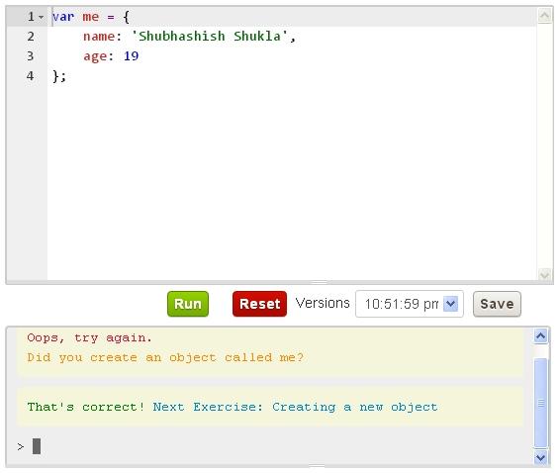Click the 'Oops, try again.' message
The width and height of the screenshot is (560, 473).
90,338
